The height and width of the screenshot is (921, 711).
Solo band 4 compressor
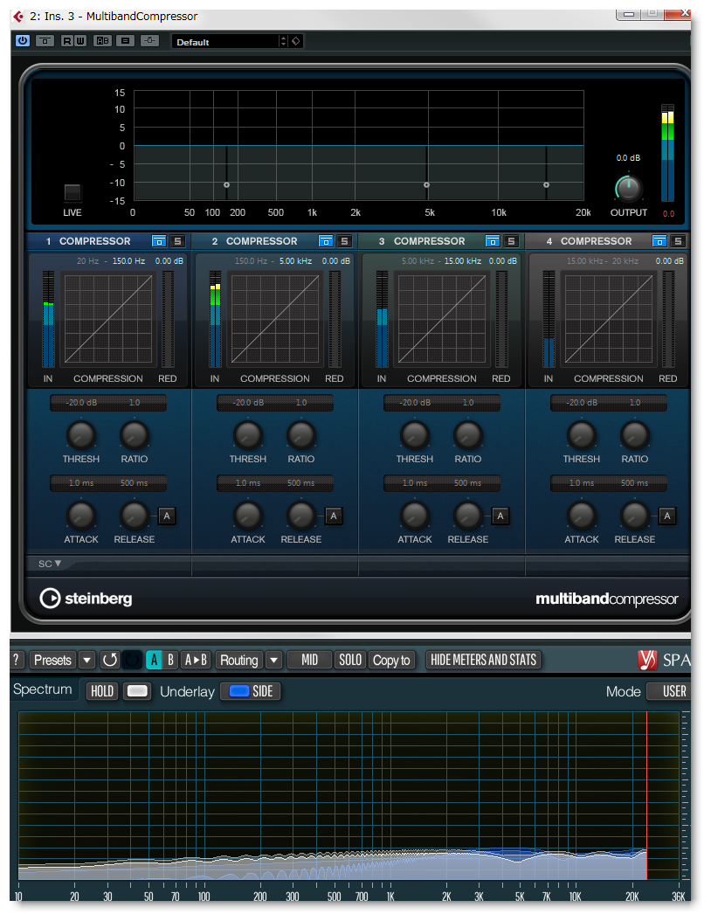pos(678,241)
